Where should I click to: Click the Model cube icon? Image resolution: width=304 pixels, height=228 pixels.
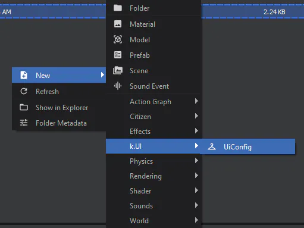point(118,39)
